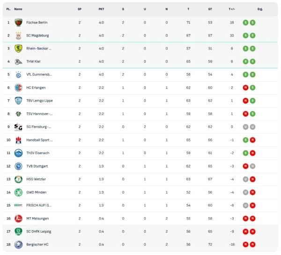Click the SP column header
The height and width of the screenshot is (255, 281).
point(80,9)
